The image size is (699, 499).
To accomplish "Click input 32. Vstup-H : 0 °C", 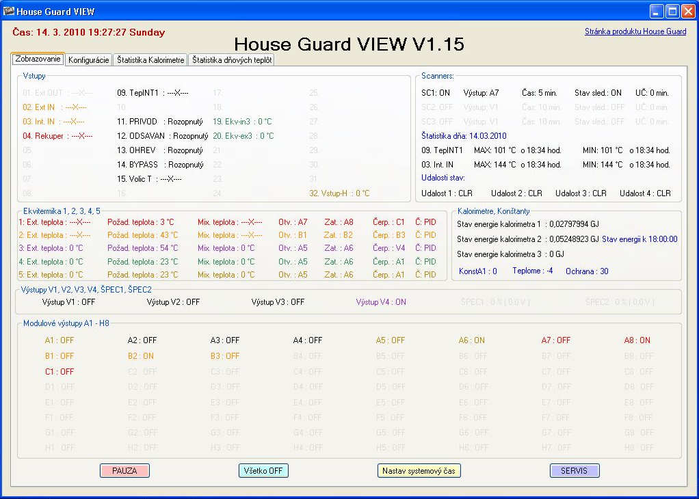I will click(x=340, y=193).
